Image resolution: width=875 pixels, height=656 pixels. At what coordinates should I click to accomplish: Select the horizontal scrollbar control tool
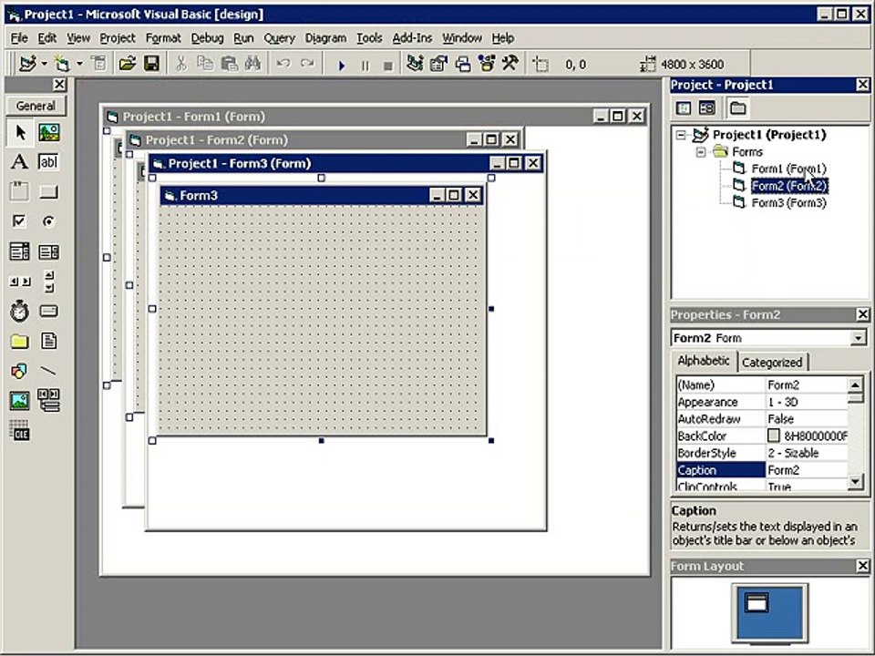click(x=19, y=282)
